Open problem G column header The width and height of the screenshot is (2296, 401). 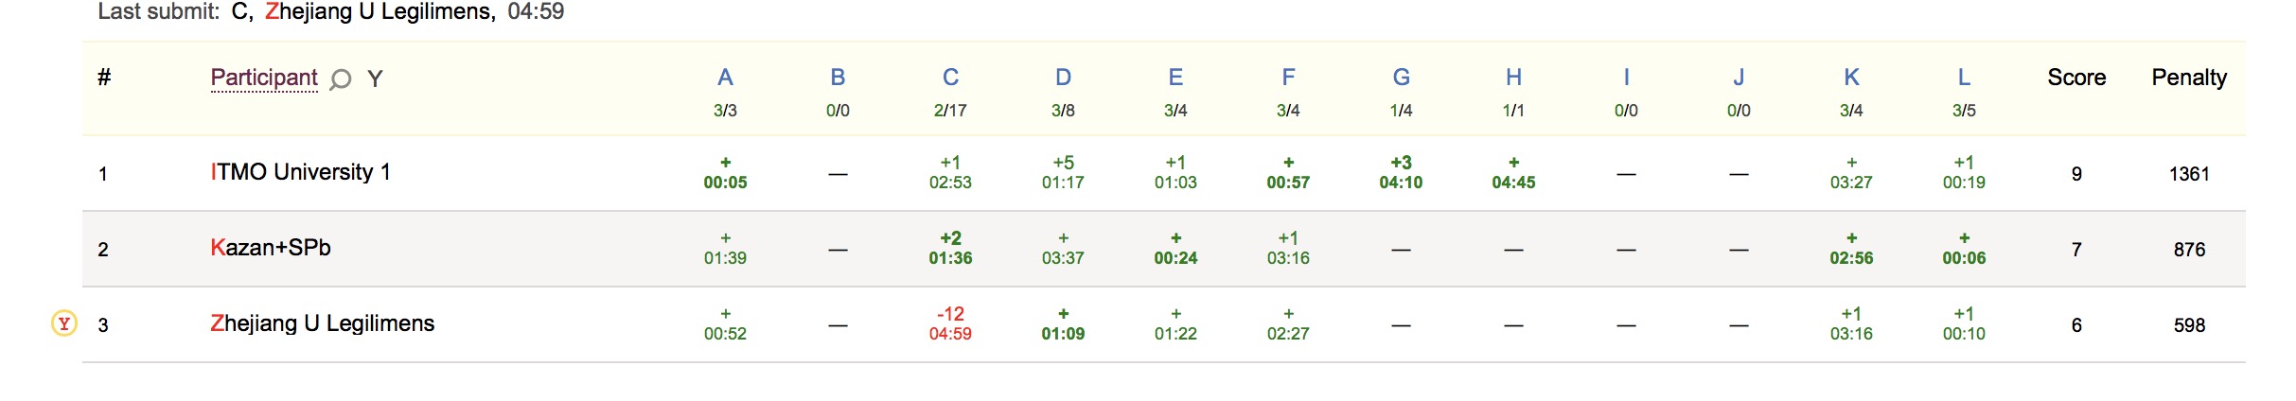click(x=1401, y=78)
